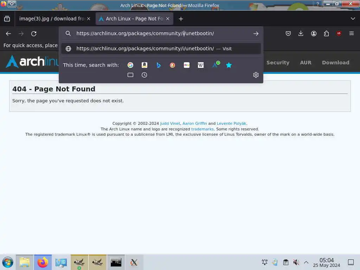Click the search magnifier in address bar

(68, 33)
